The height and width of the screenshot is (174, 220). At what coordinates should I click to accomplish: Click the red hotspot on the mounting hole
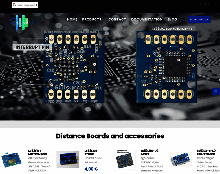(52, 85)
